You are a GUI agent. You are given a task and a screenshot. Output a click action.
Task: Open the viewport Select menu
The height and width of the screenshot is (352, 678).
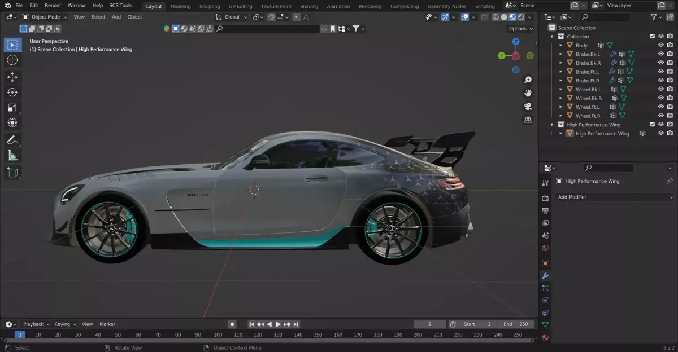point(98,17)
